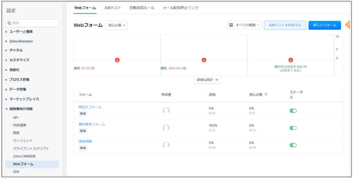Expand ユーザーと権限 in the sidebar
The image size is (353, 179).
point(21,32)
